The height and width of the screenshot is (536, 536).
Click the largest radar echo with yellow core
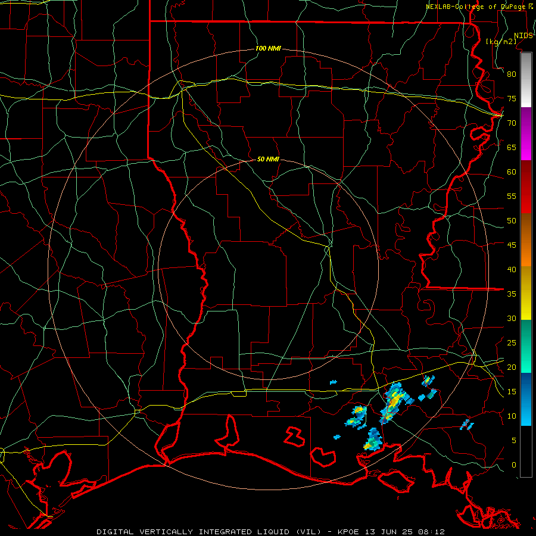click(395, 403)
